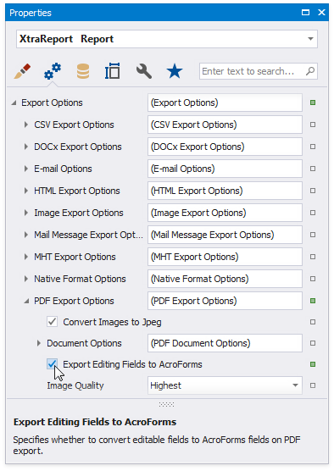Click the DOCx Export Options property marker
The height and width of the screenshot is (471, 334).
pos(313,147)
